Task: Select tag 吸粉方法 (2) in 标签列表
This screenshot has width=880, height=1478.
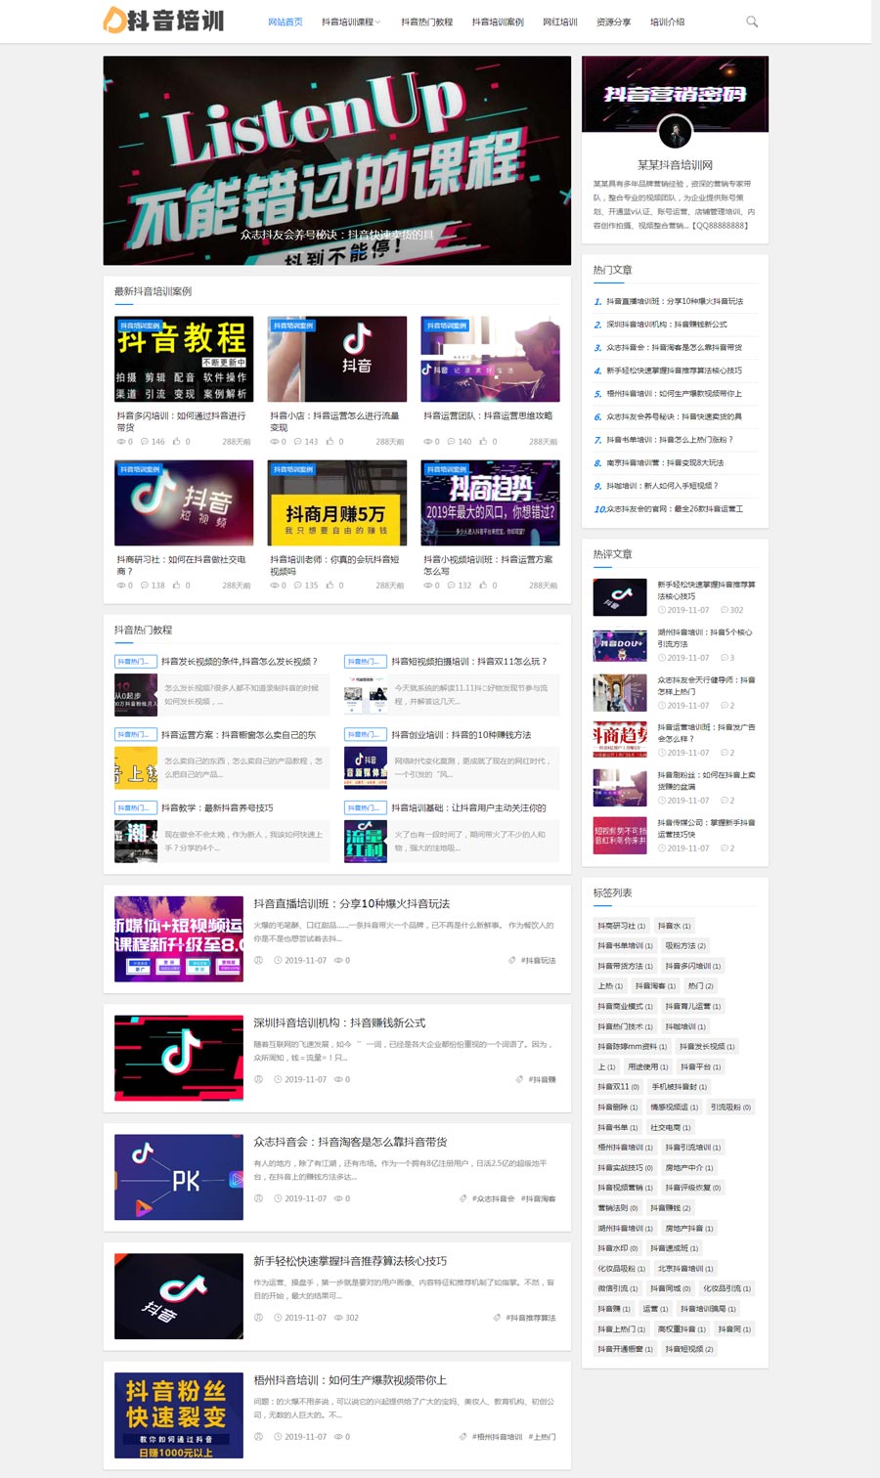Action: (685, 946)
